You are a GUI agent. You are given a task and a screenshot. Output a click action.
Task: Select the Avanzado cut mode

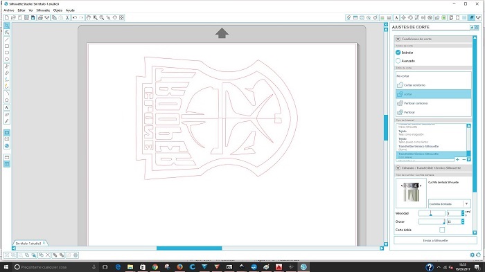[x=398, y=61]
